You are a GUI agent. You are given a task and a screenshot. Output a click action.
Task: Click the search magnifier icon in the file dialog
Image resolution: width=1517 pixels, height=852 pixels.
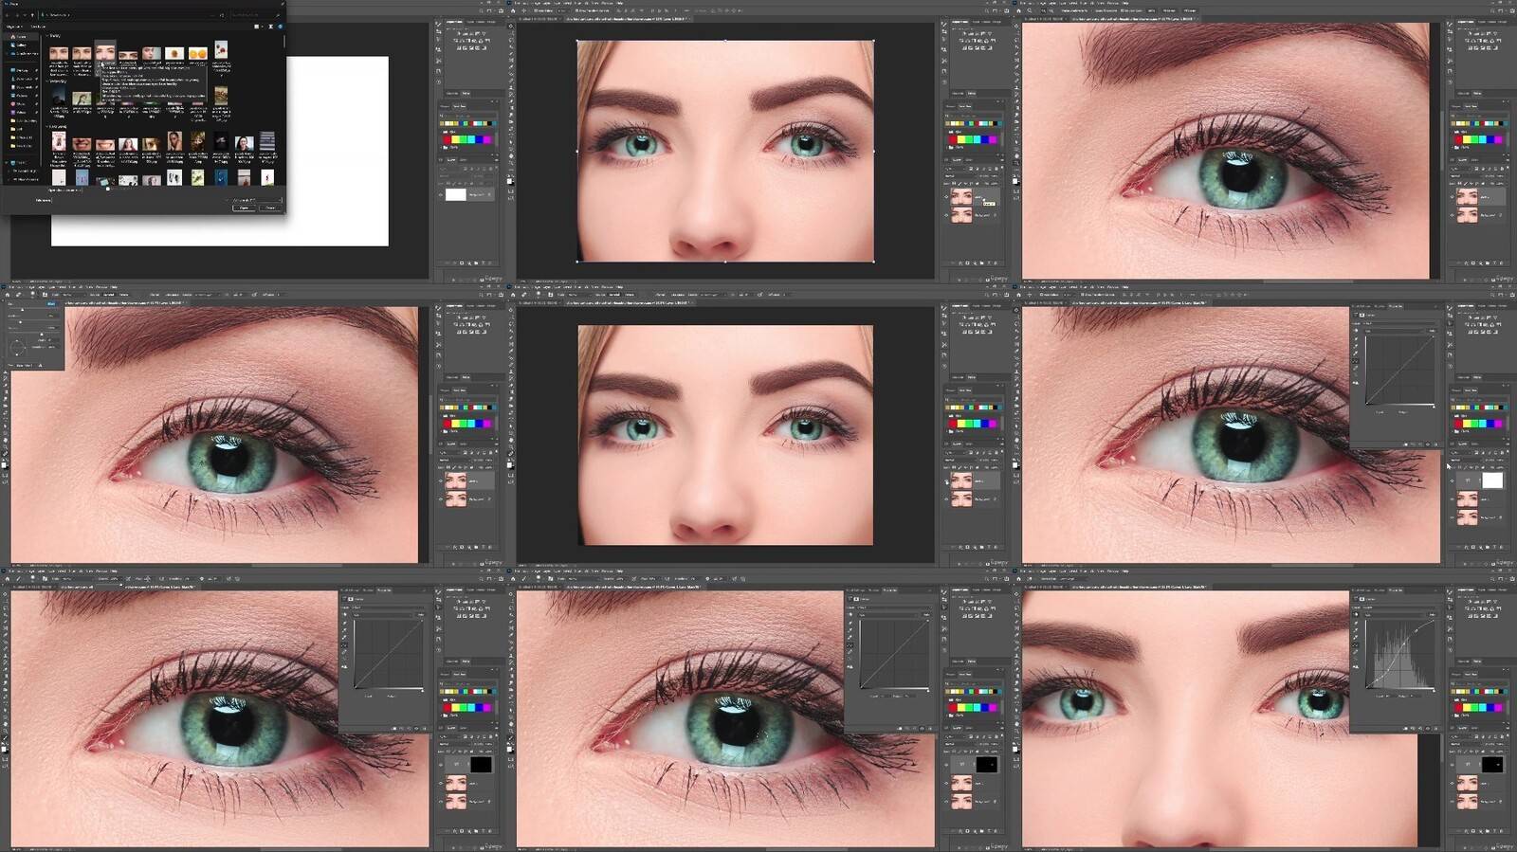pyautogui.click(x=278, y=15)
